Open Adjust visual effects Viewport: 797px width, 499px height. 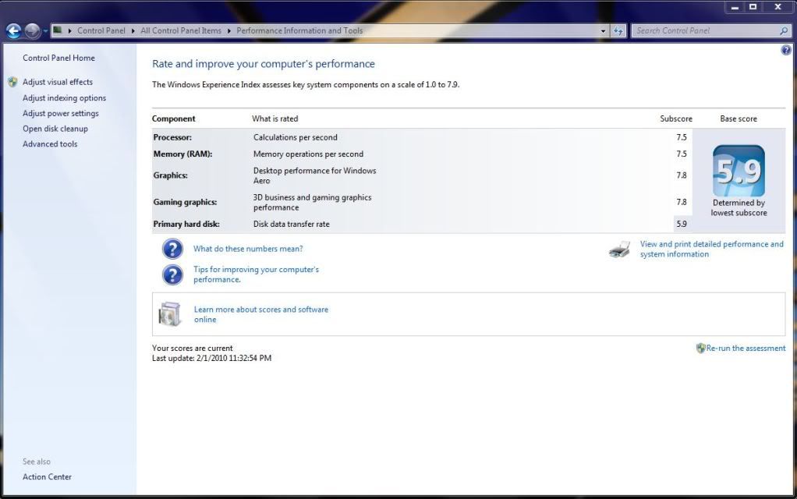pos(58,82)
